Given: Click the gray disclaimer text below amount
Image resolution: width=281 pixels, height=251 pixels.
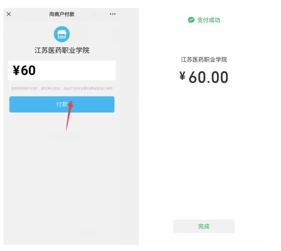Looking at the screenshot, I should click(x=62, y=88).
